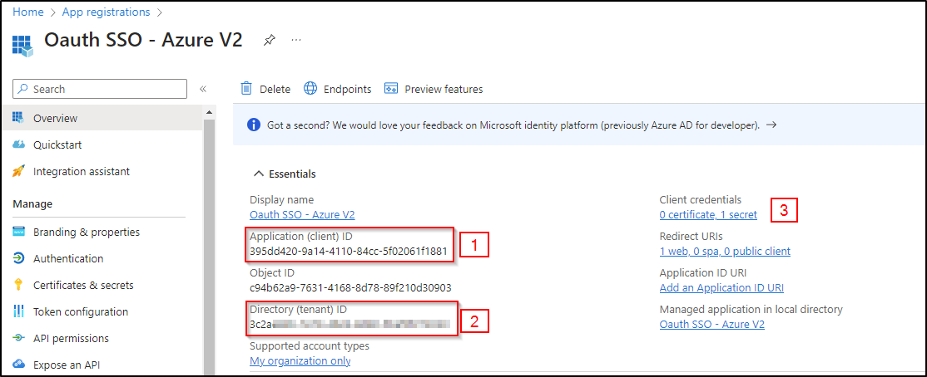Click the Delete trash icon

[x=246, y=89]
